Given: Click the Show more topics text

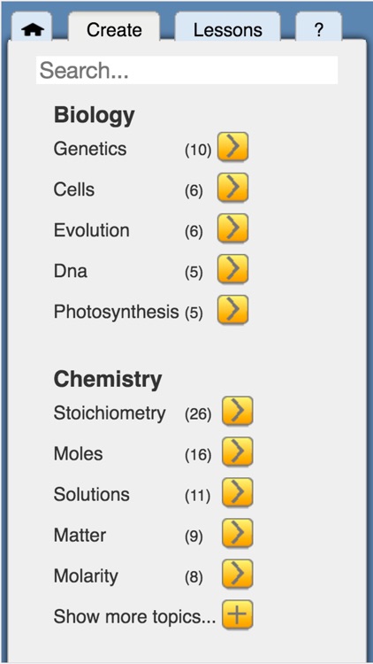Looking at the screenshot, I should click(x=134, y=617).
